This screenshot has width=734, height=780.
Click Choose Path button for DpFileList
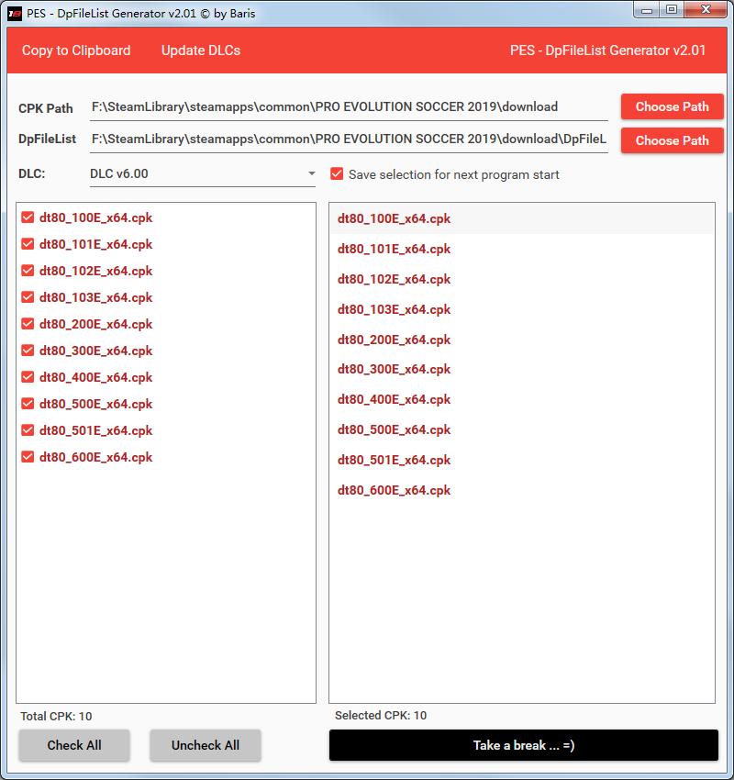click(x=672, y=140)
